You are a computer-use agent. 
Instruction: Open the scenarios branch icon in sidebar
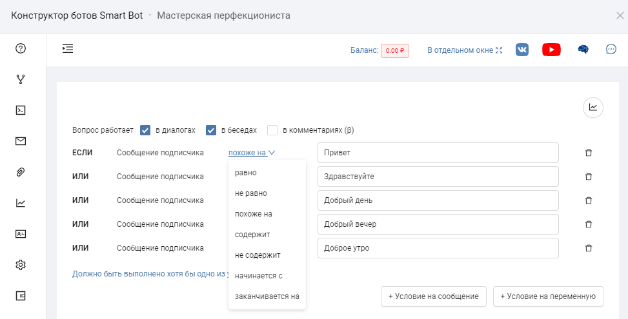coord(21,79)
